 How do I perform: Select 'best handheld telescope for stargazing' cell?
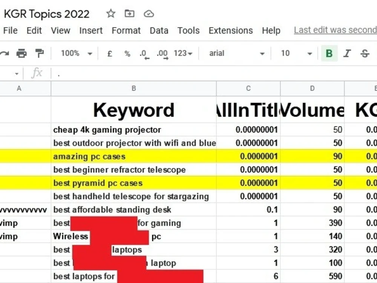[134, 196]
